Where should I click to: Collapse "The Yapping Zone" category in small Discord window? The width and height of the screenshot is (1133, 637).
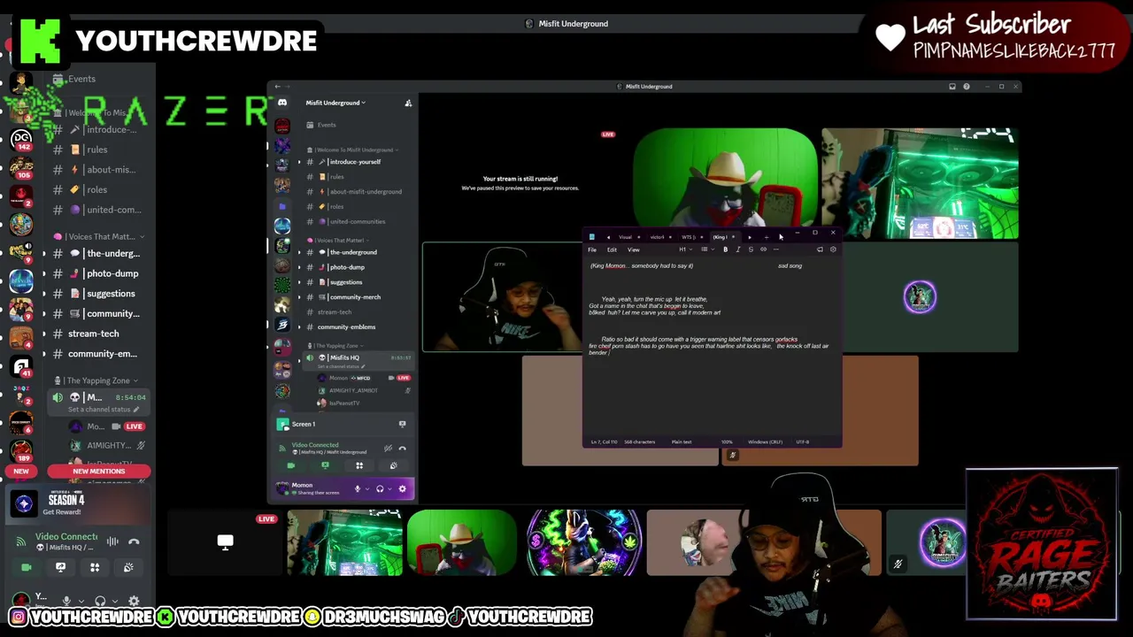(x=335, y=346)
